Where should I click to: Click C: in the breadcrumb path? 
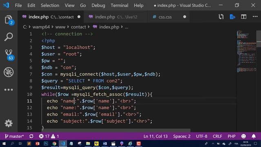(x=25, y=27)
